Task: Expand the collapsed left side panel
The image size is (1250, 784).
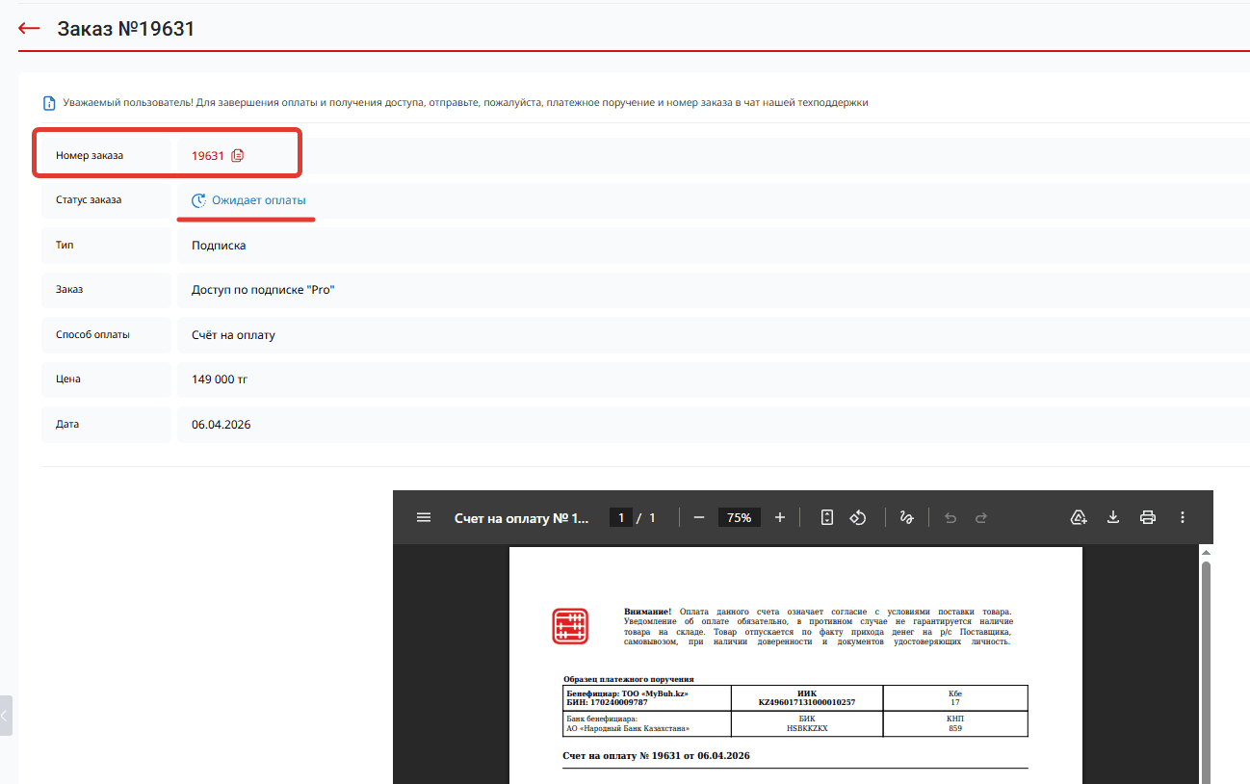Action: point(6,716)
